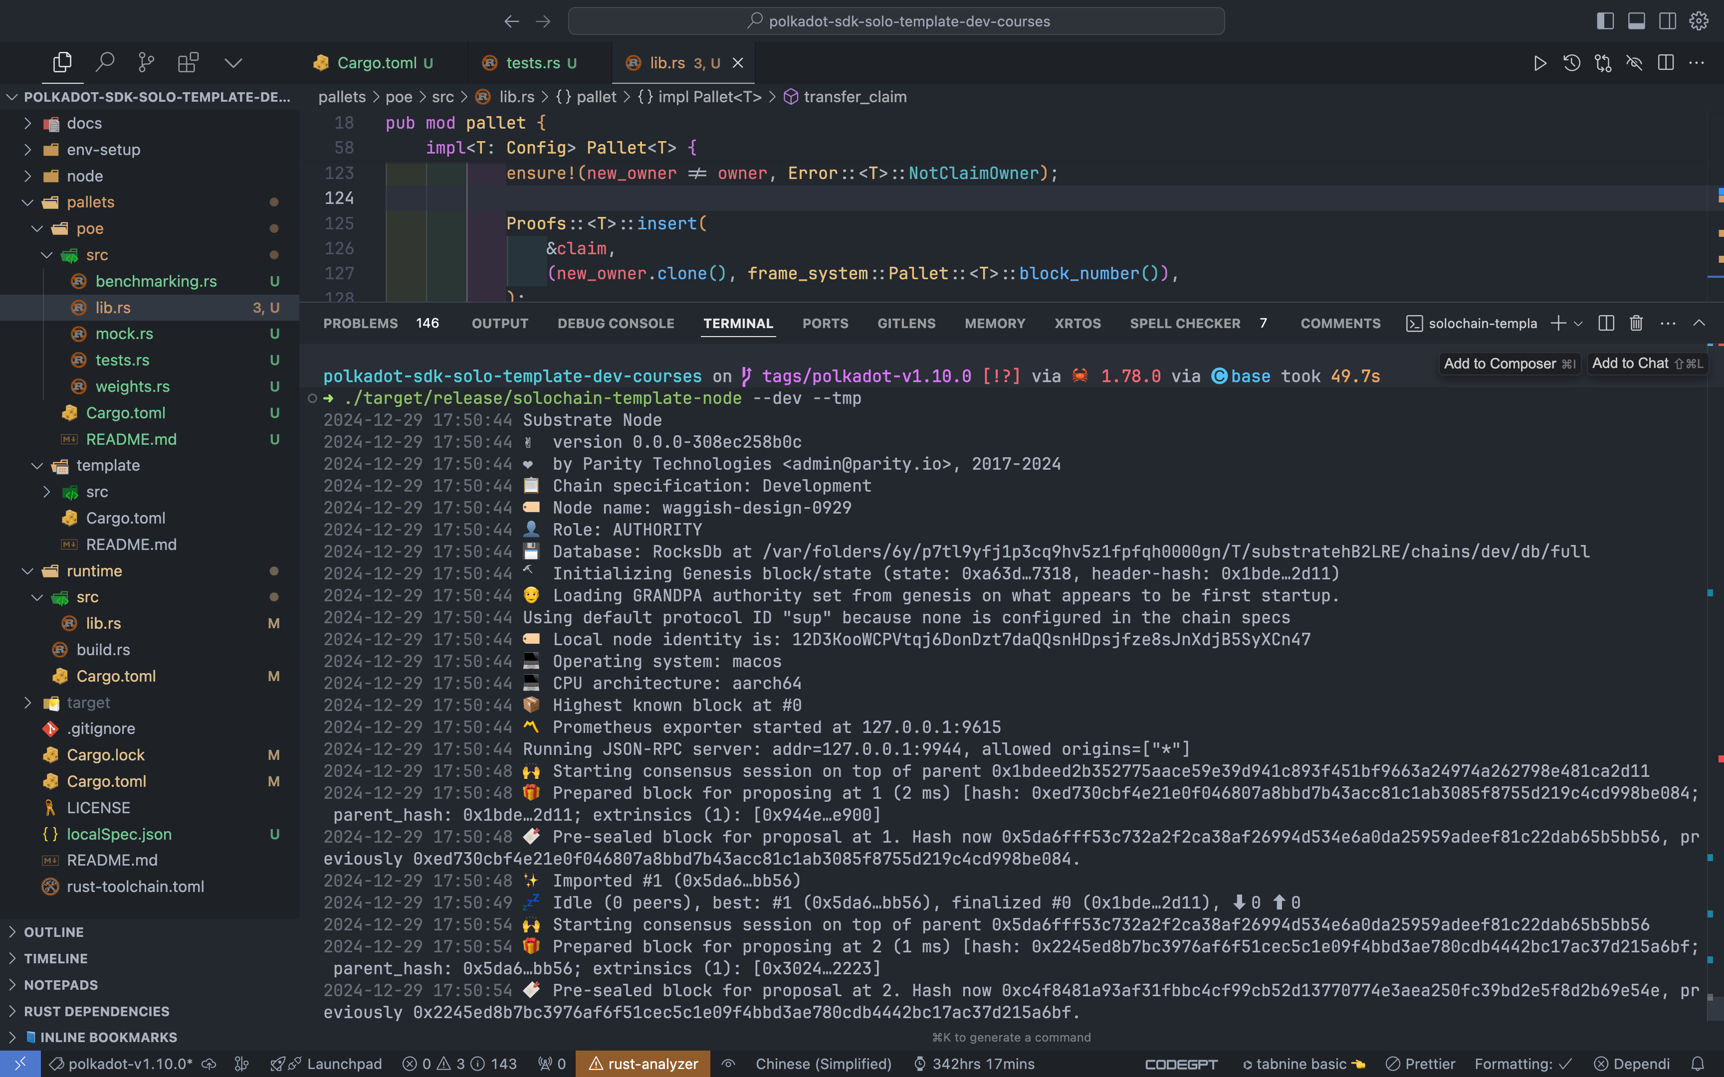Open the Explorer view icon

point(62,63)
